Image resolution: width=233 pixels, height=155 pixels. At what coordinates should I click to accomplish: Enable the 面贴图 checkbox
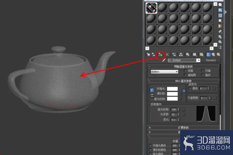click(185, 75)
